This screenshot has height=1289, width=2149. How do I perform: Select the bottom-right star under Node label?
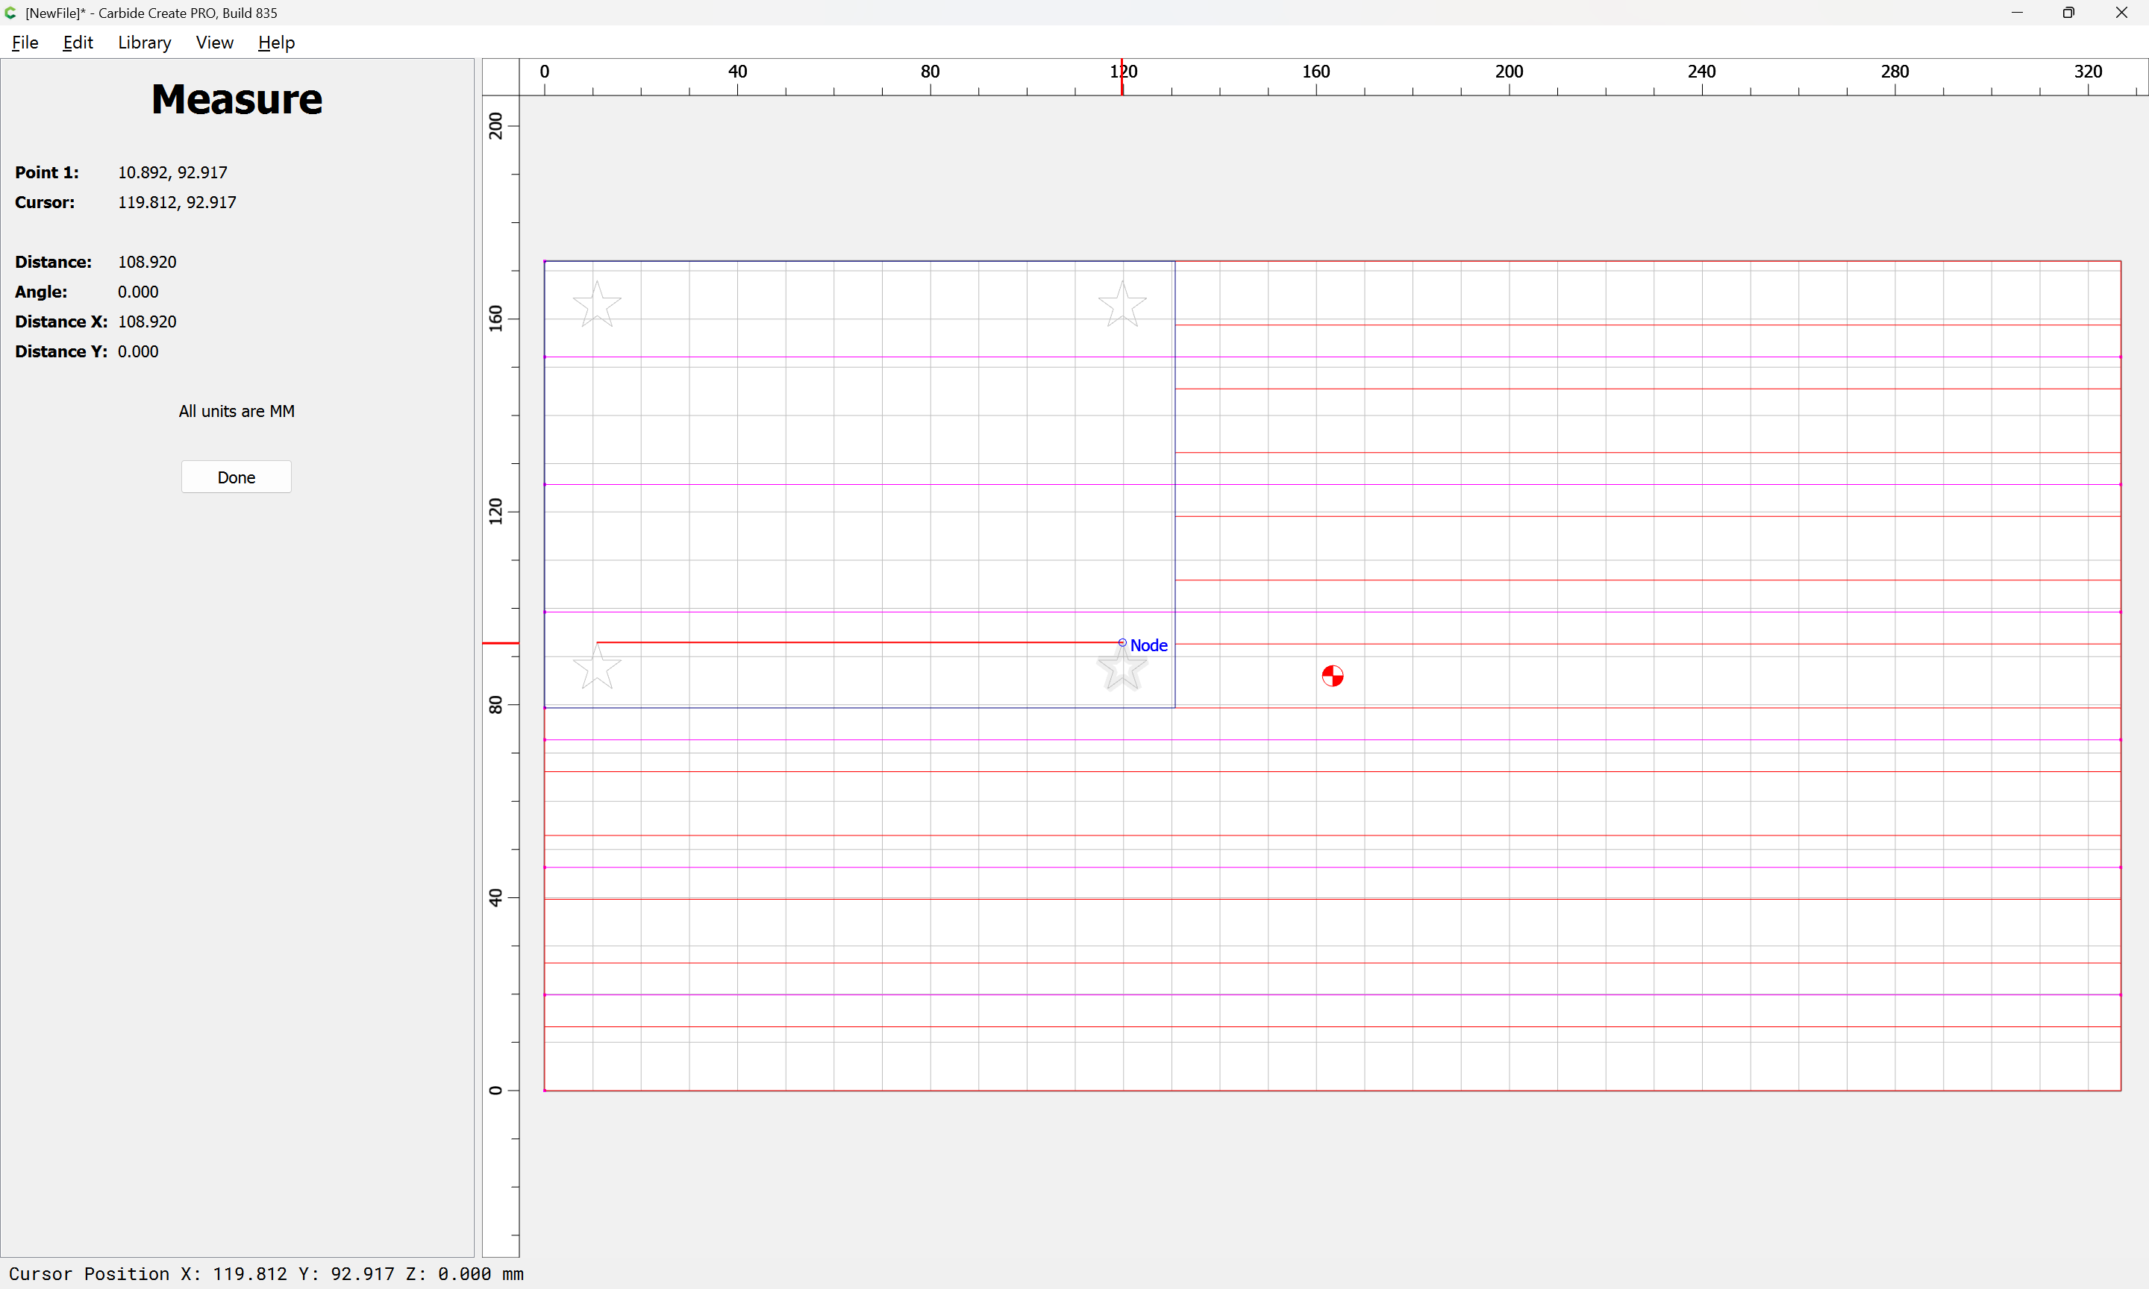pyautogui.click(x=1122, y=670)
